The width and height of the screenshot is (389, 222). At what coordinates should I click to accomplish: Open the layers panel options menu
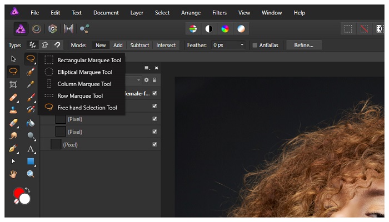pyautogui.click(x=147, y=68)
